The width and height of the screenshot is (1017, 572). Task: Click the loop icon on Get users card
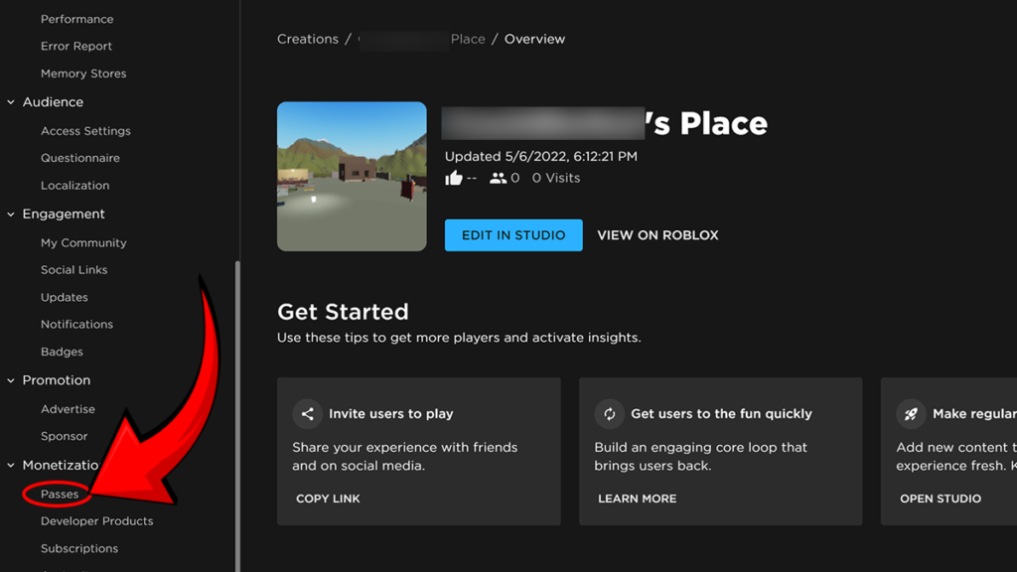(610, 413)
